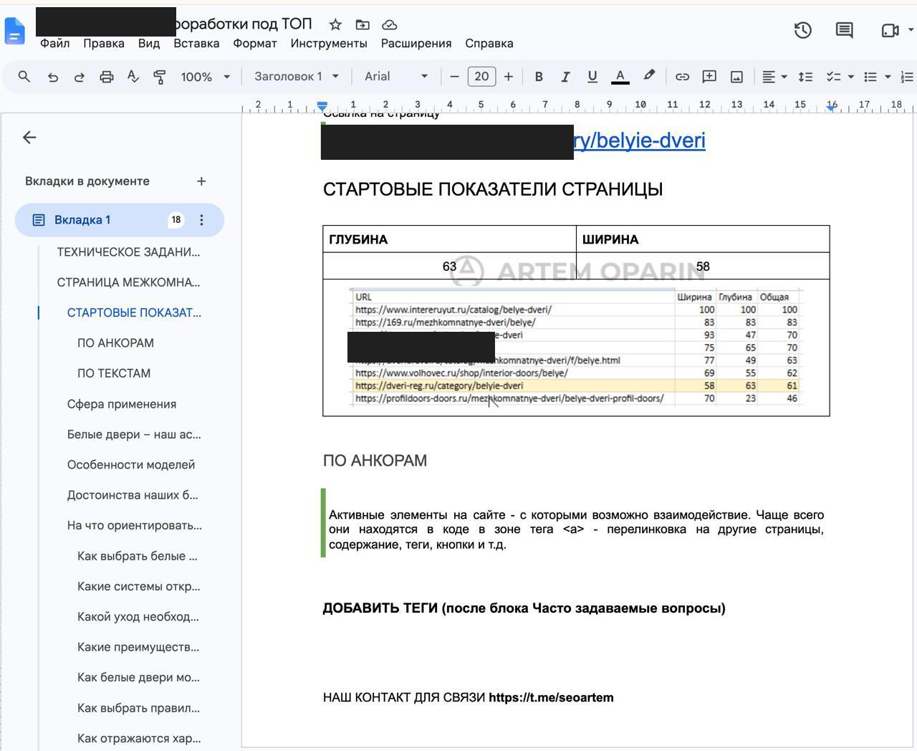Open version history clock icon
The image size is (917, 751).
point(802,30)
